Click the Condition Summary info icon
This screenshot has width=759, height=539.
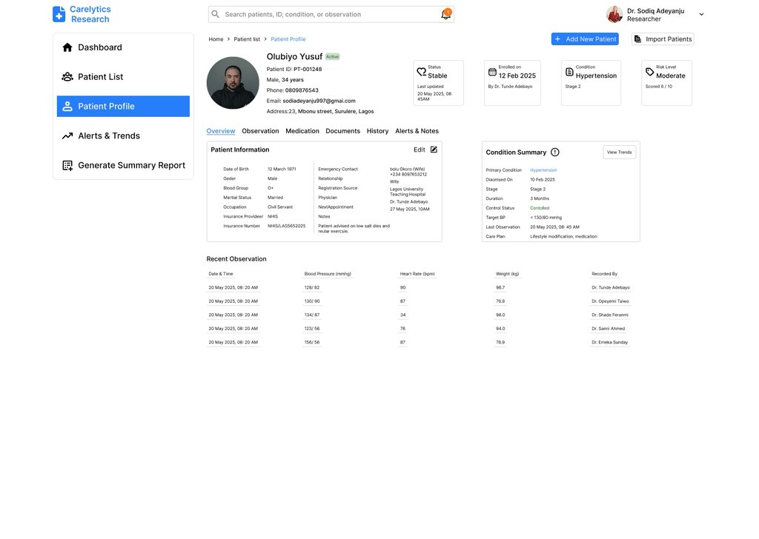(555, 153)
